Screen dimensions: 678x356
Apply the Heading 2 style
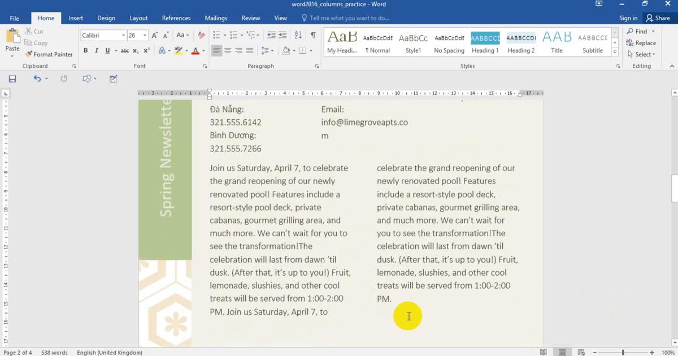[x=521, y=43]
